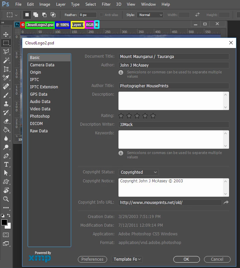This screenshot has width=240, height=268.
Task: Toggle Quick Mask mode
Action: (6, 235)
